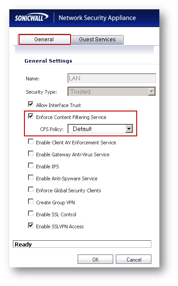
Task: Enable Gateway Anti-Virus Service checkbox
Action: coord(31,154)
